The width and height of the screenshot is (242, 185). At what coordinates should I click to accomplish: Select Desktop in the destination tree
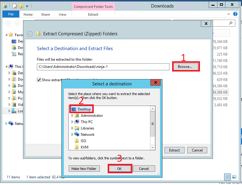(x=84, y=109)
